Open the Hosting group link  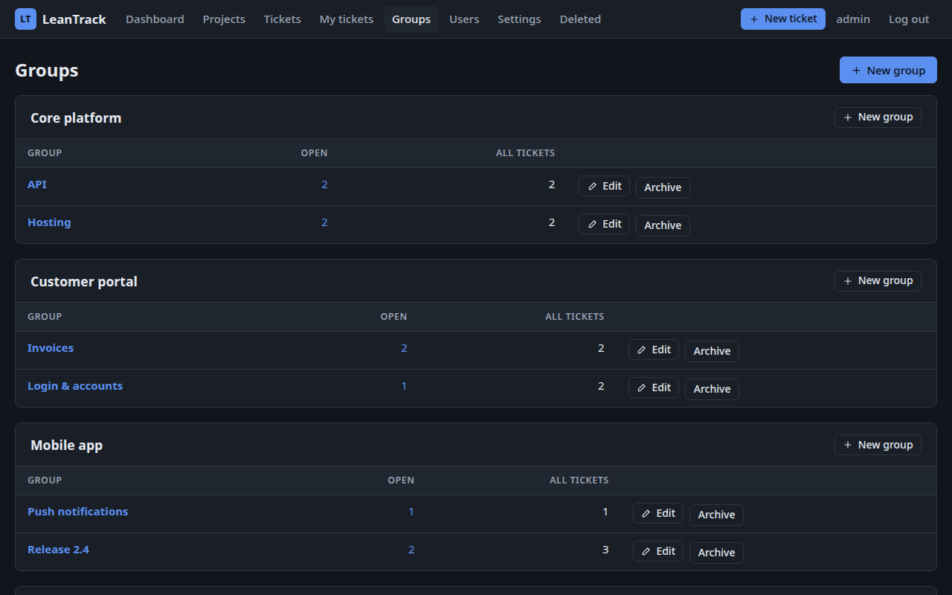tap(49, 222)
